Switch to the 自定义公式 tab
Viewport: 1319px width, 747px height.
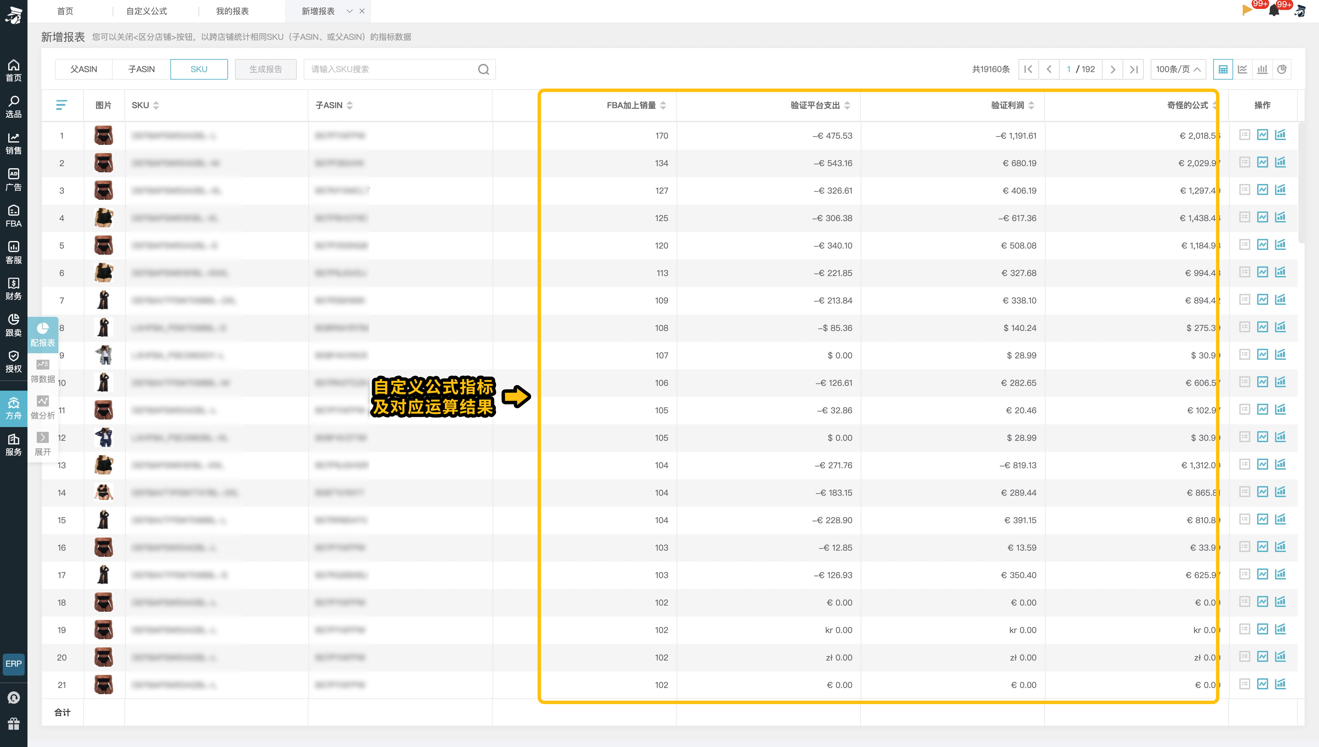(147, 11)
